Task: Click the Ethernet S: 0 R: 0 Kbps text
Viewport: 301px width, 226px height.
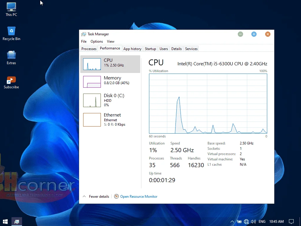Action: coord(114,124)
